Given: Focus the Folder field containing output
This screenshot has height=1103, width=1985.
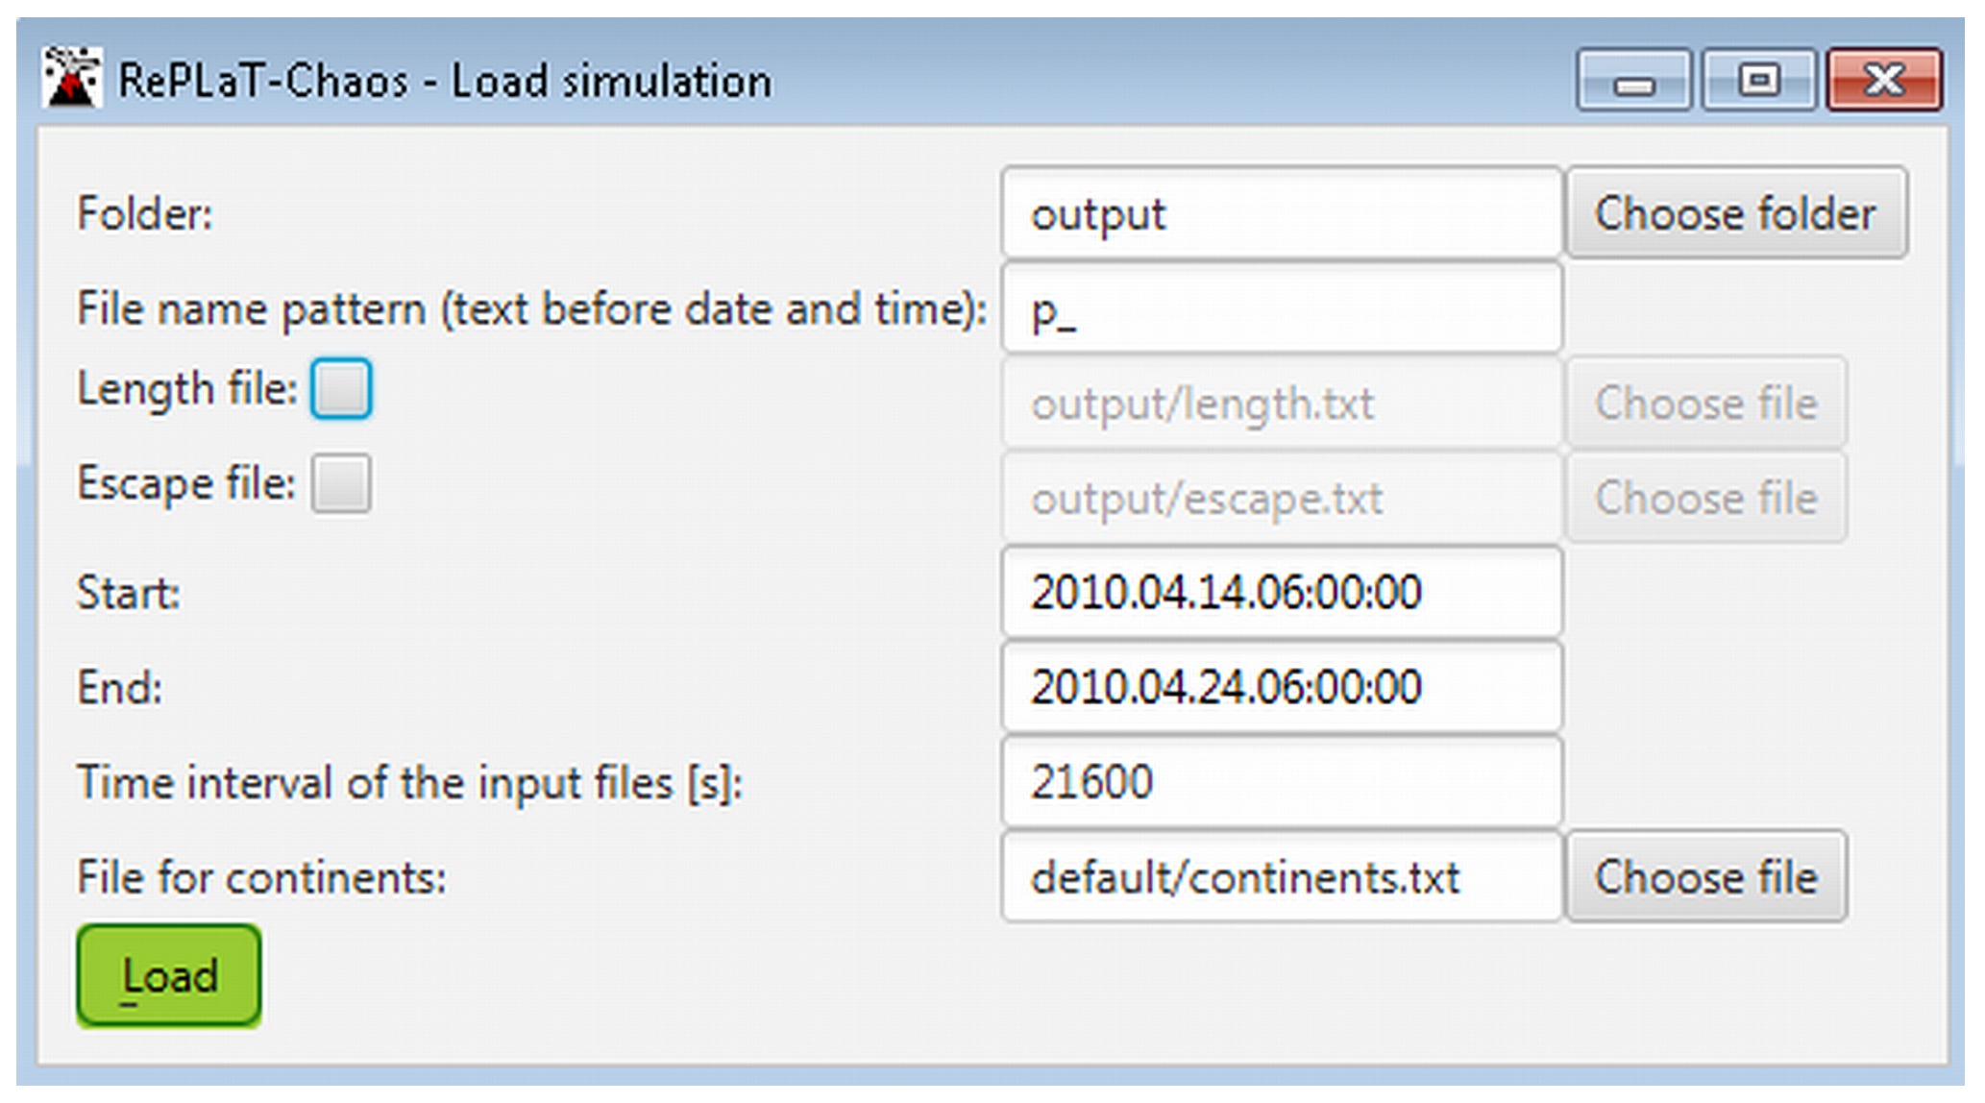Looking at the screenshot, I should 1282,212.
